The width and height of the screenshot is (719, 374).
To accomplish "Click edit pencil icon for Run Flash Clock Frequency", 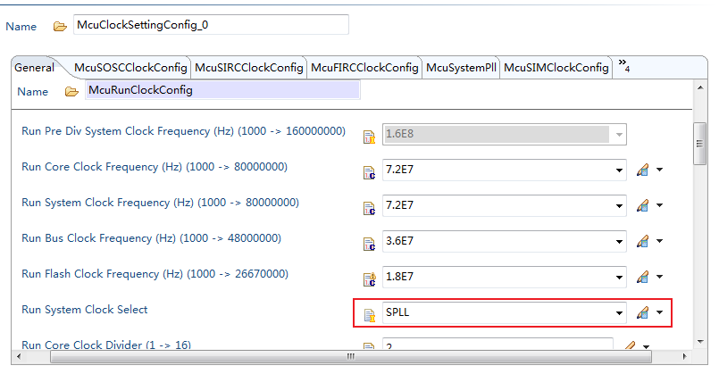I will [x=642, y=277].
